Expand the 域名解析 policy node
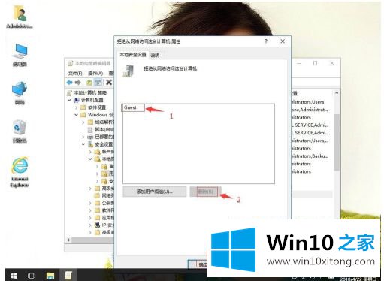 pyautogui.click(x=83, y=122)
